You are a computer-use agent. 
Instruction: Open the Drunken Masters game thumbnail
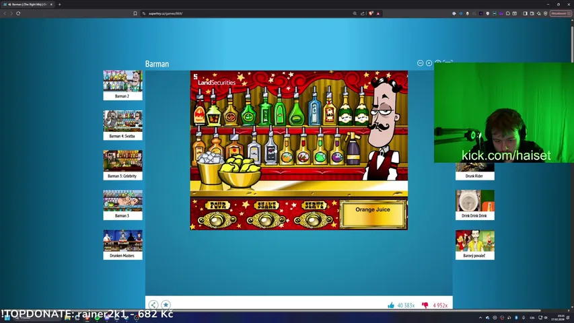[x=122, y=245]
